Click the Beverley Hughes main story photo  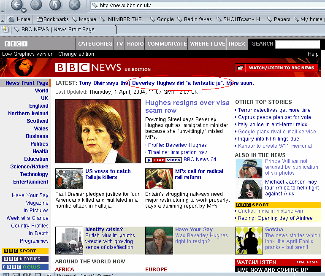(x=98, y=131)
